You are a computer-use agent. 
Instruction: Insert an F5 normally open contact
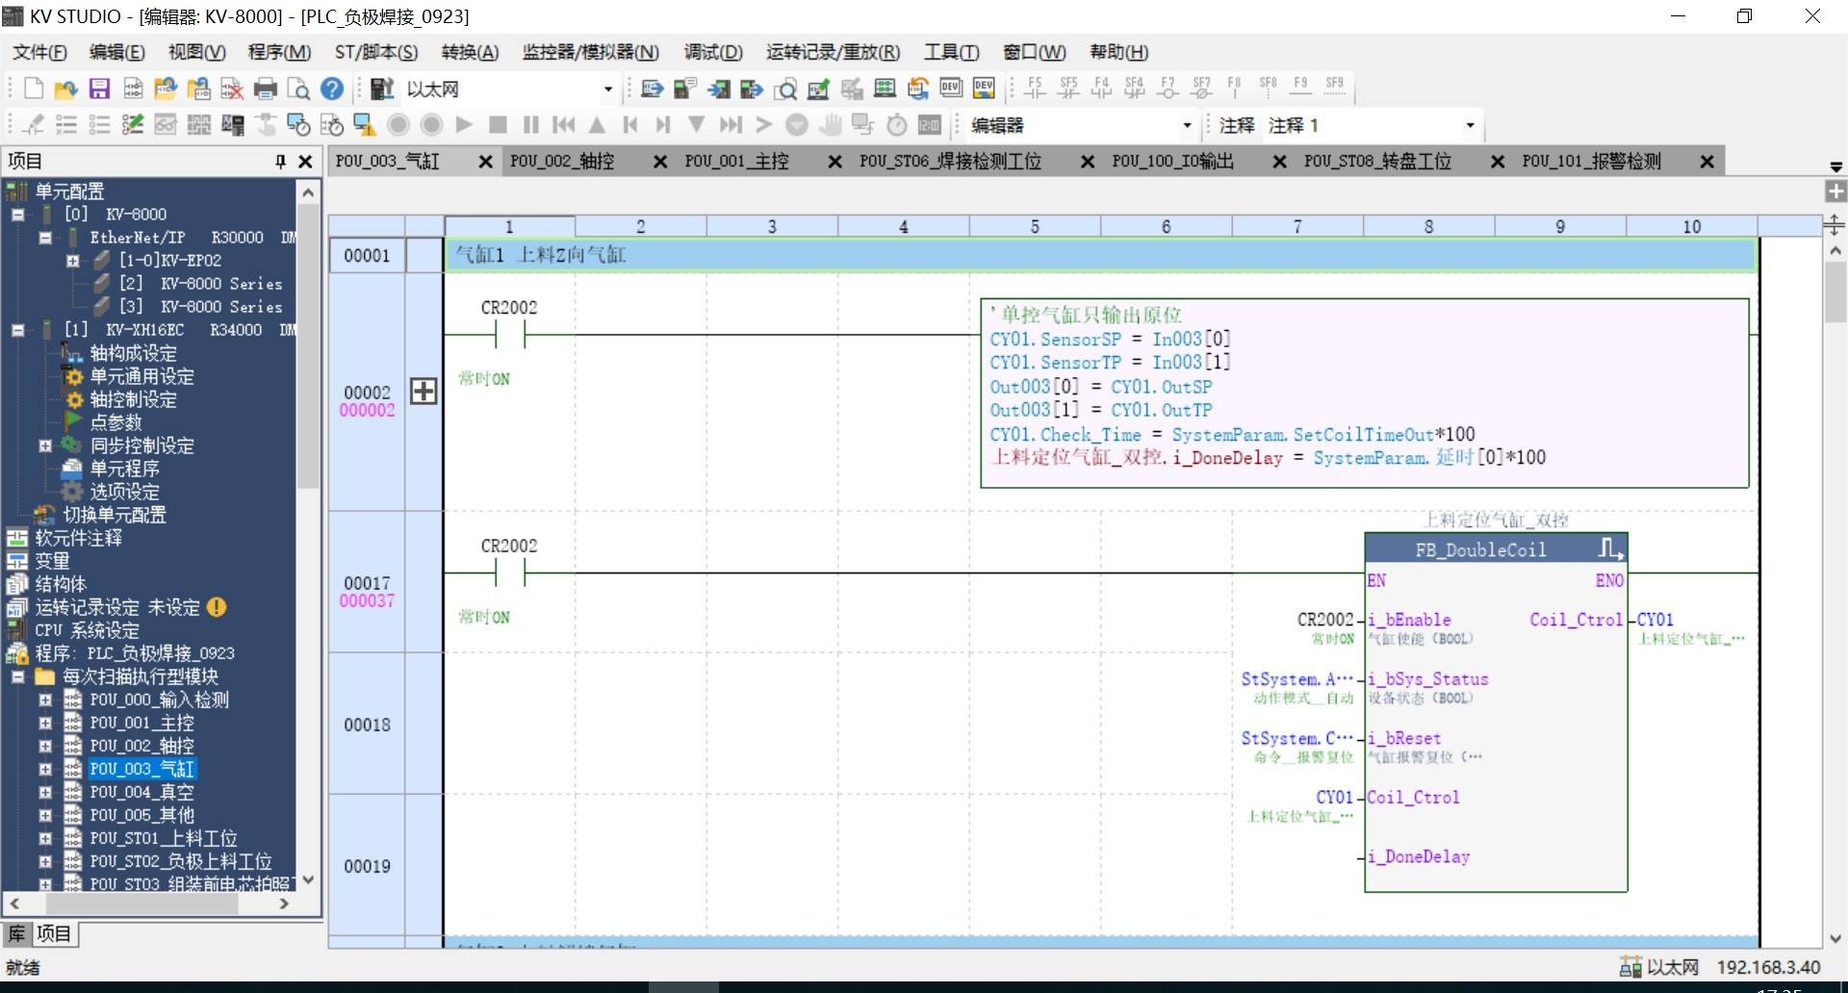pos(1036,89)
